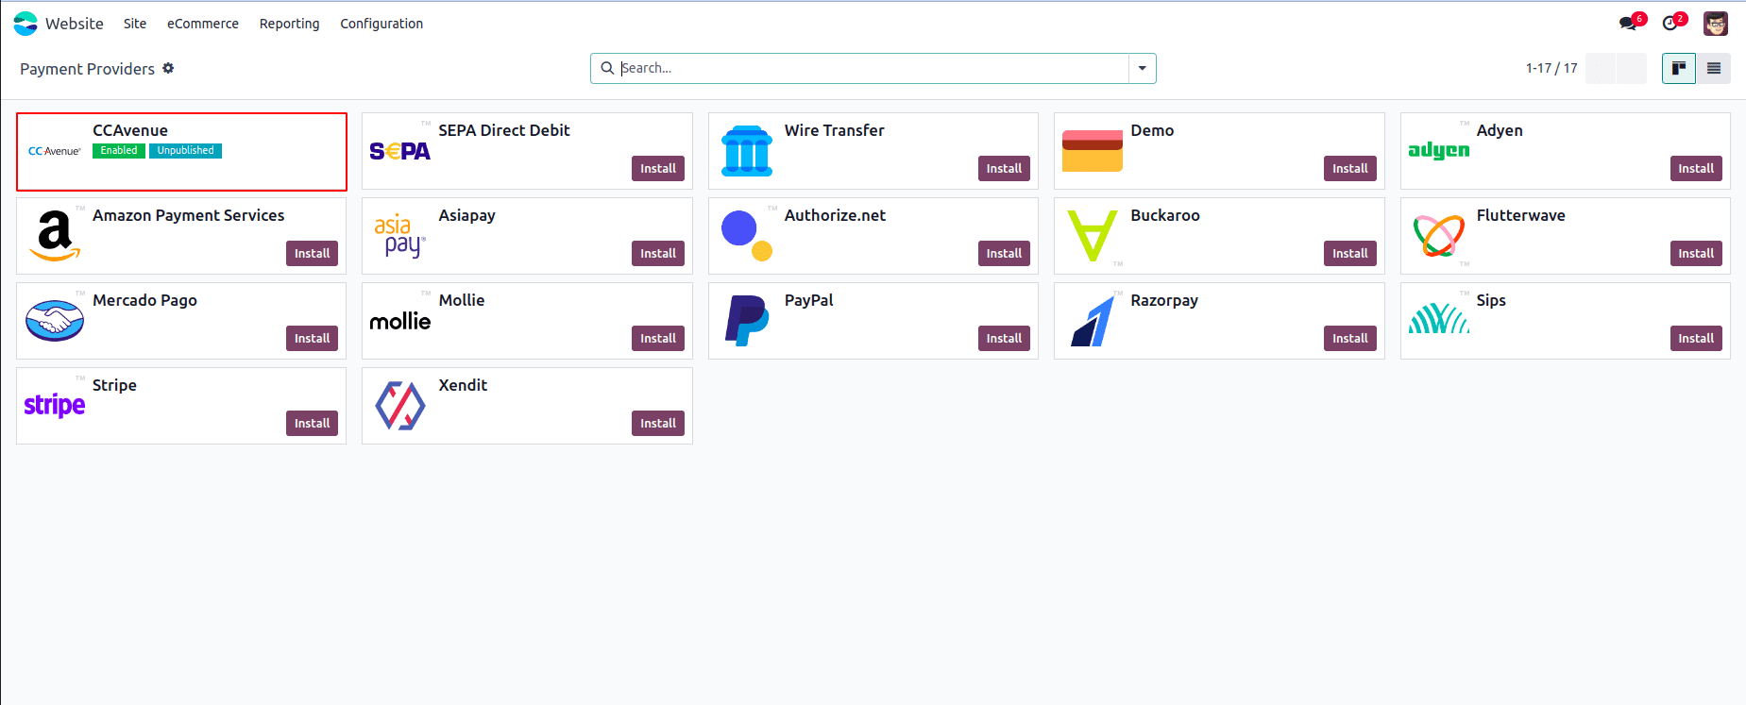
Task: Click the CCAvenue Enabled badge
Action: tap(119, 151)
